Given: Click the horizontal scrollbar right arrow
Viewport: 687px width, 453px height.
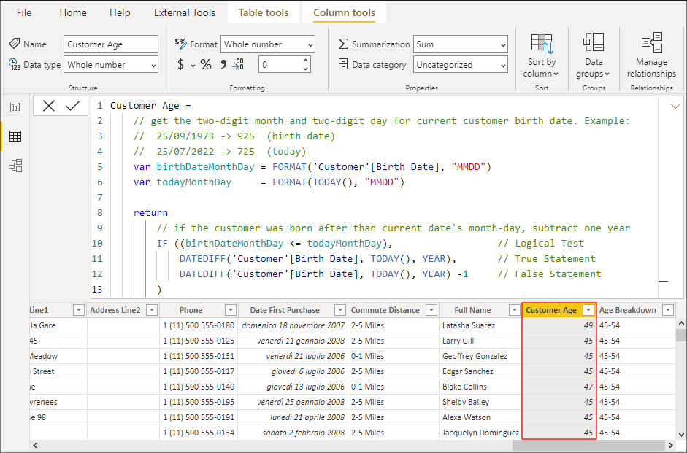Looking at the screenshot, I should tap(670, 446).
